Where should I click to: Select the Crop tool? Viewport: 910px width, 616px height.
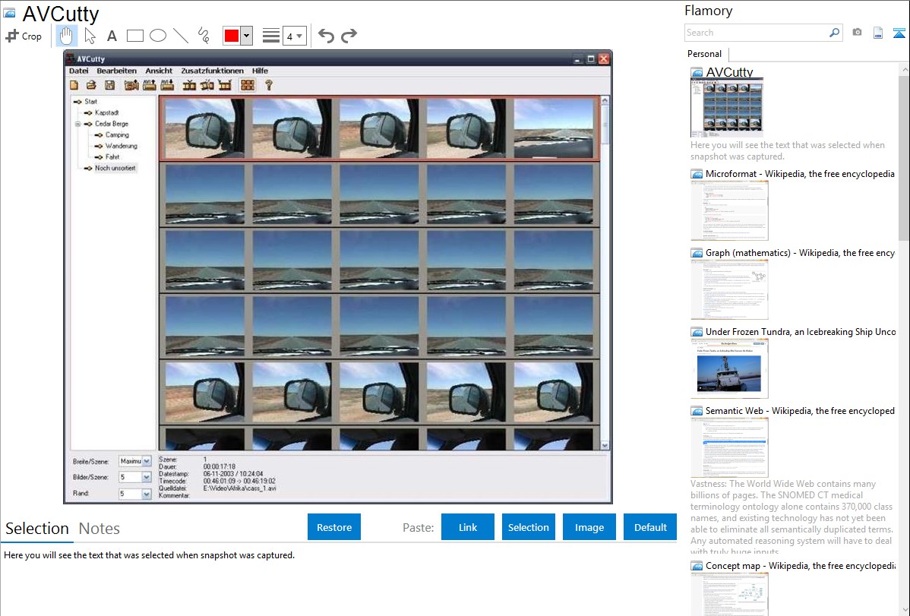tap(24, 36)
